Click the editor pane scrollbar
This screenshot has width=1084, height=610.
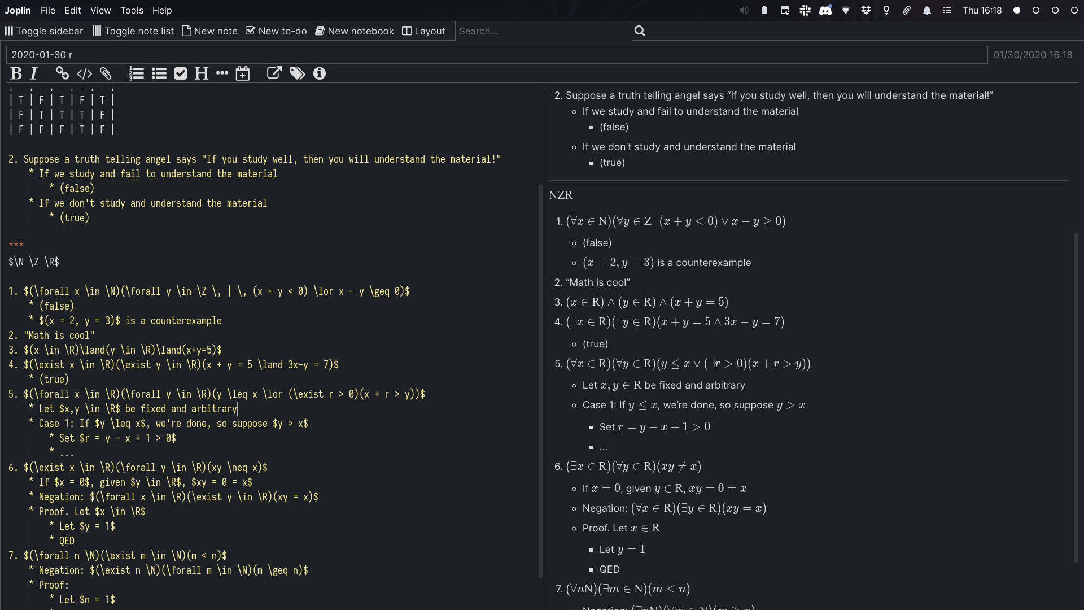tap(540, 381)
